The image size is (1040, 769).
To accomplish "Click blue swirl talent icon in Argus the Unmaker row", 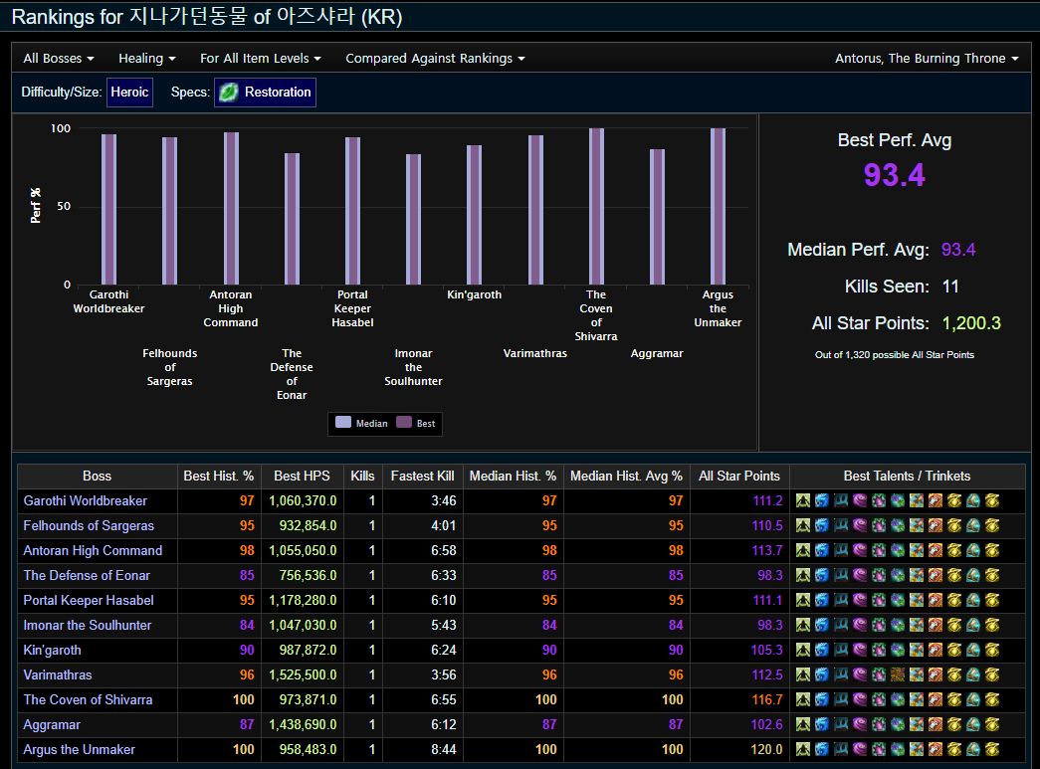I will click(x=822, y=749).
